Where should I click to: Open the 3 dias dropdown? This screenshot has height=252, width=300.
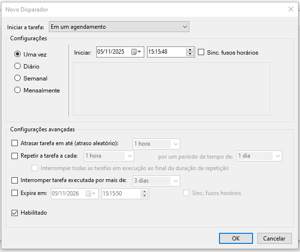156,181
